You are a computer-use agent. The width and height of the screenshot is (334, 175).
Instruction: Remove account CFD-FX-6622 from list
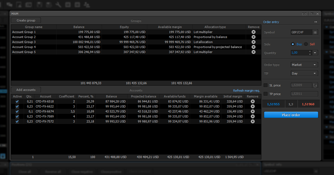point(252,106)
